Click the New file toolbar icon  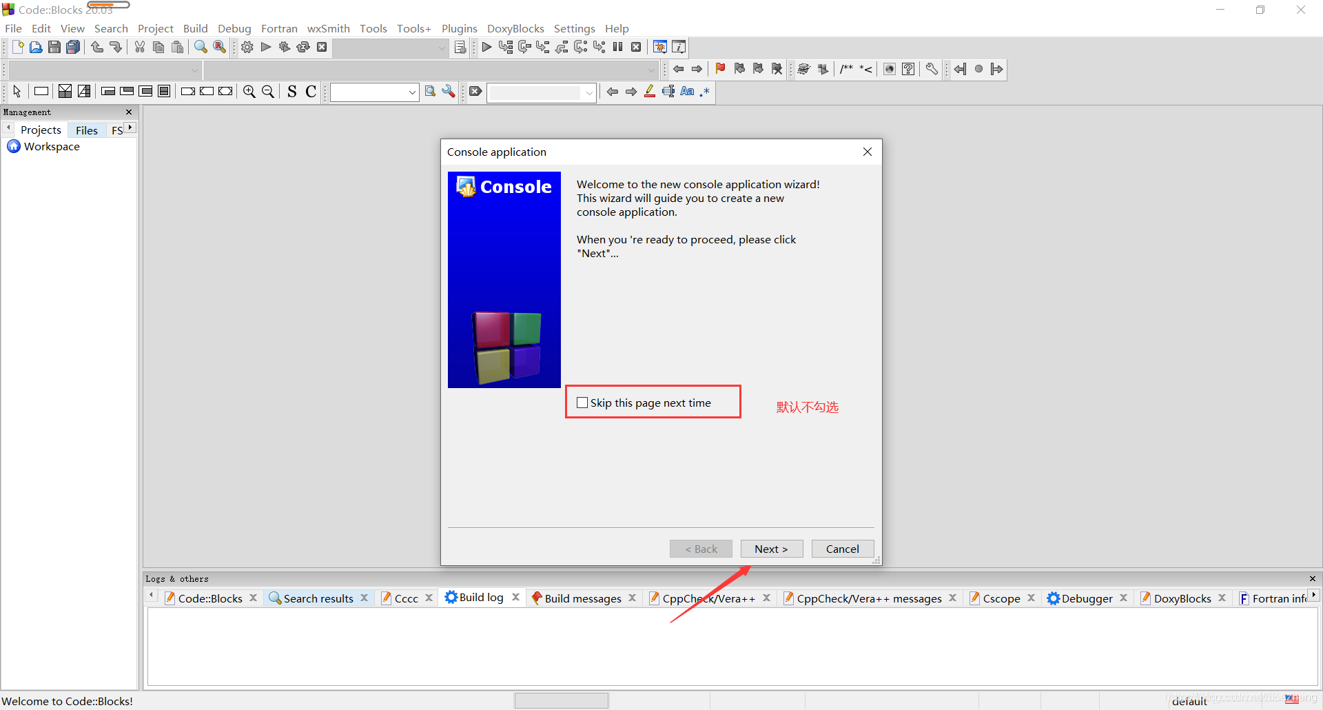18,47
